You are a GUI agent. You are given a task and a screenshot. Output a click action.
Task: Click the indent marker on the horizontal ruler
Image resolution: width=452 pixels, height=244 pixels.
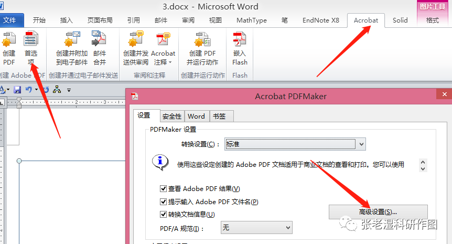pyautogui.click(x=19, y=103)
